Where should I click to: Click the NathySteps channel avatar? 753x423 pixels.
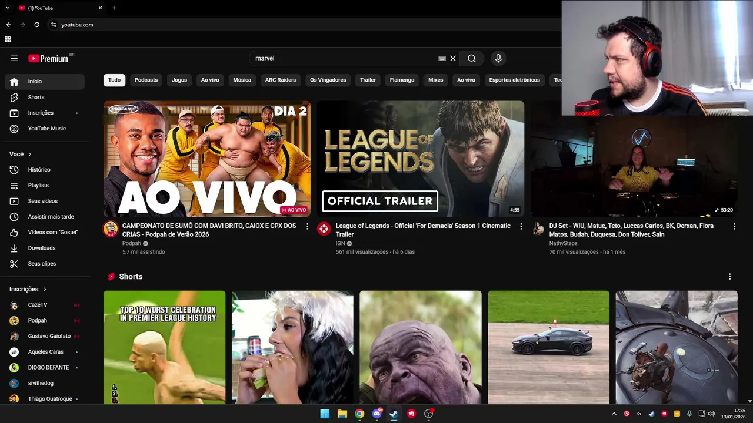pyautogui.click(x=538, y=229)
